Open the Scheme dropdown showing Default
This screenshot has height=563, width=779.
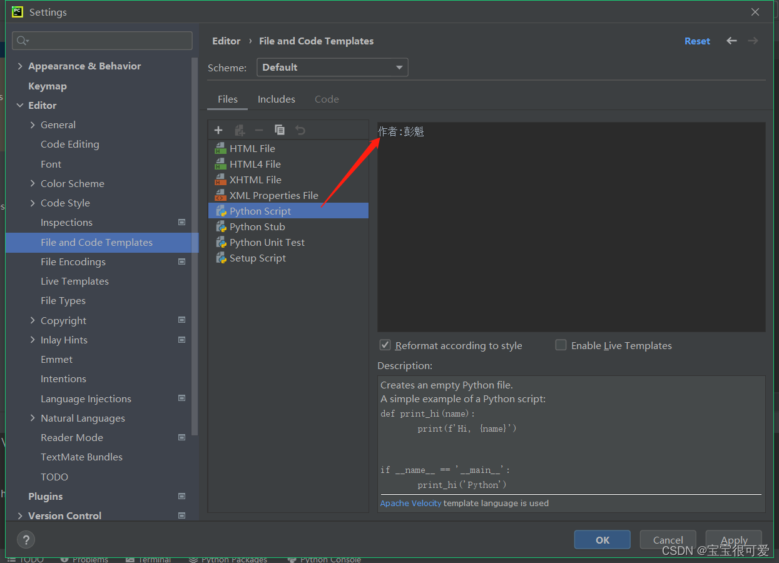click(x=332, y=67)
